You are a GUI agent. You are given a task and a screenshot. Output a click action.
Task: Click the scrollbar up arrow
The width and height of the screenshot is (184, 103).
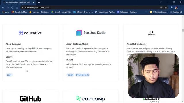pyautogui.click(x=183, y=16)
